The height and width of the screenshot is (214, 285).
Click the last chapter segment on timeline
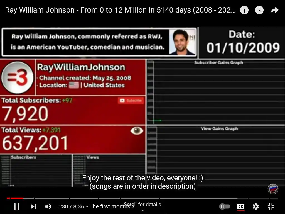[274, 198]
